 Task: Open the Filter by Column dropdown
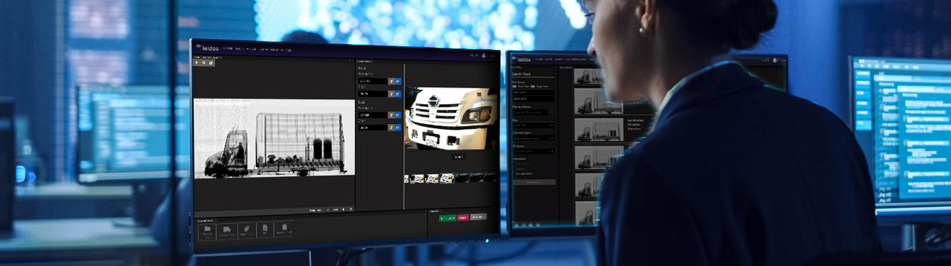tap(533, 112)
